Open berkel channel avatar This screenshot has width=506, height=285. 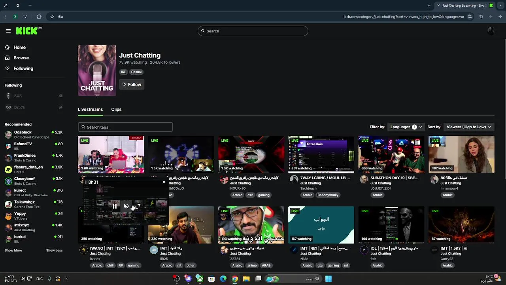(x=8, y=239)
